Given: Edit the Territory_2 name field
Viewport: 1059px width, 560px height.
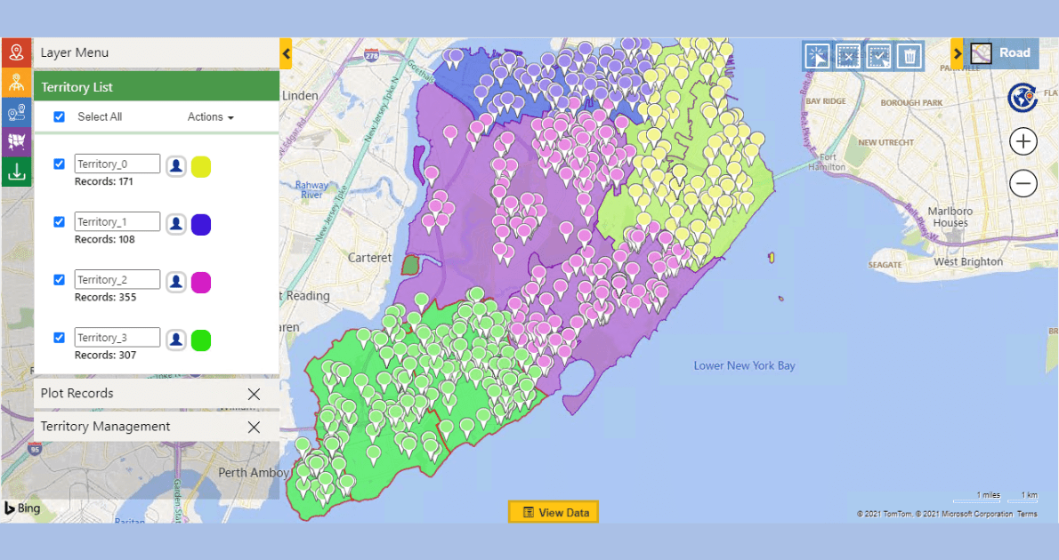Looking at the screenshot, I should (117, 279).
